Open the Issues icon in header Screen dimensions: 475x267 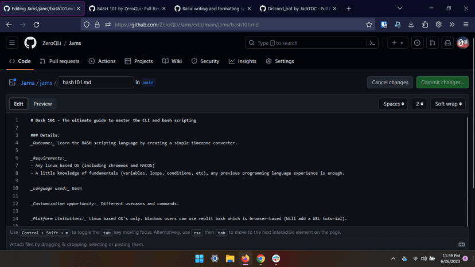[417, 43]
